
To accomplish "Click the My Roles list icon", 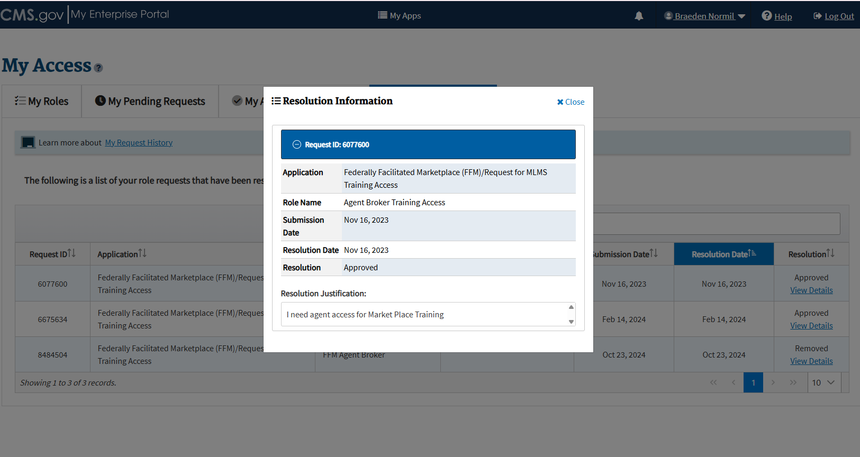I will point(20,100).
